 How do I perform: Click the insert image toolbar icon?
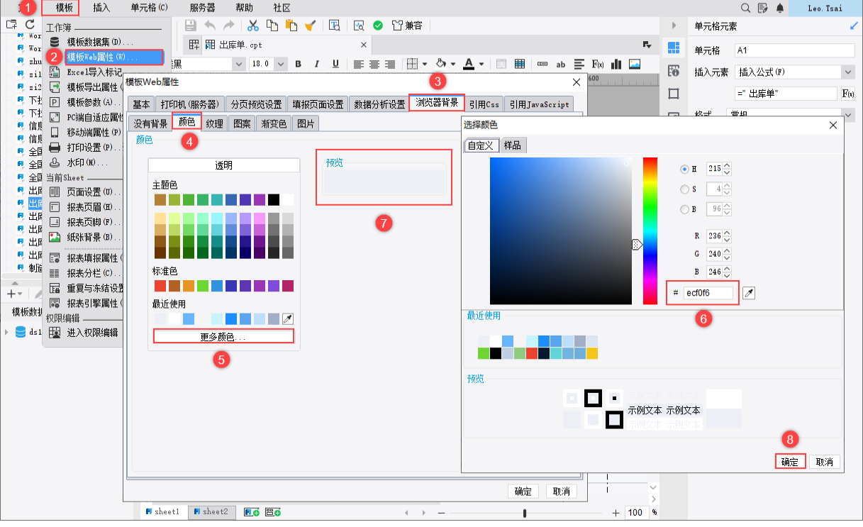click(634, 64)
